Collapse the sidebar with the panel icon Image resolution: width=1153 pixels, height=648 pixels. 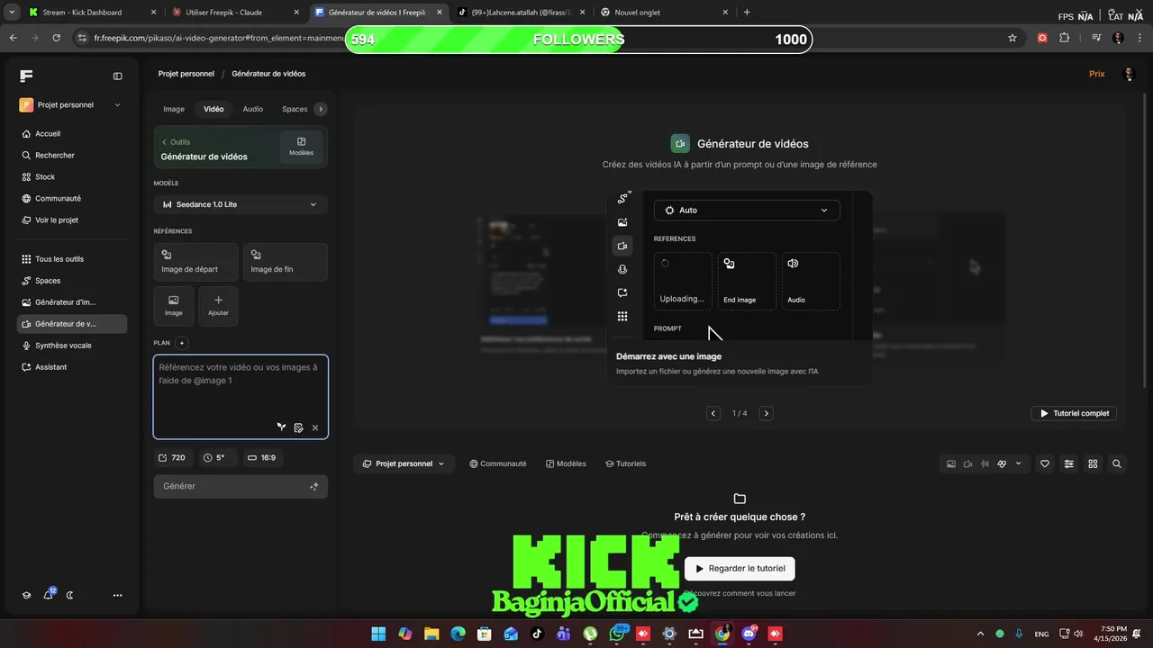117,76
